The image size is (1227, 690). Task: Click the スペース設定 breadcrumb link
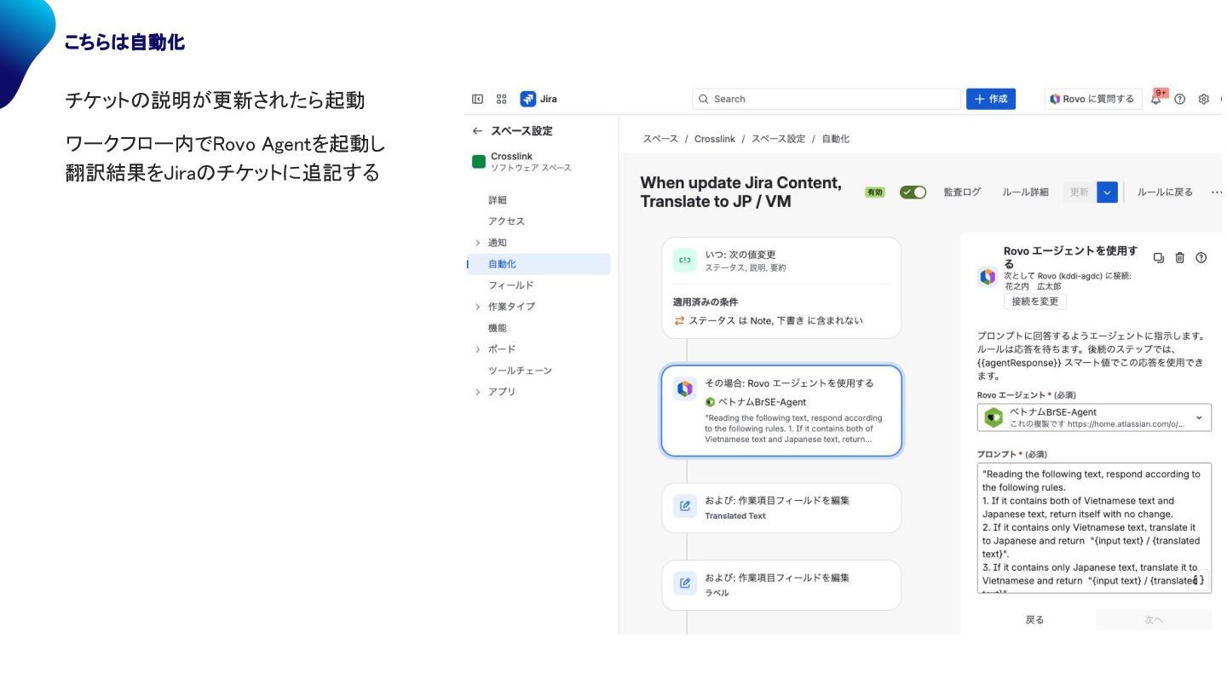(778, 139)
